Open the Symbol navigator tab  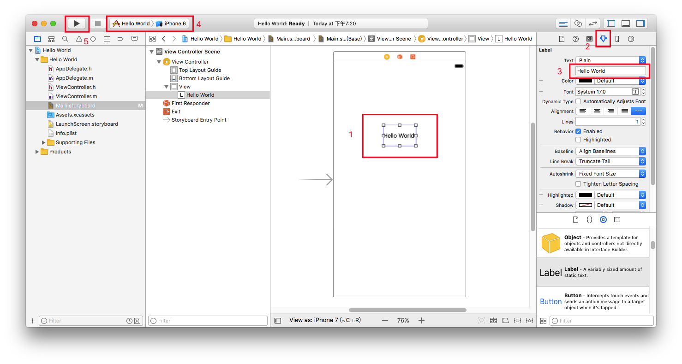(x=51, y=39)
